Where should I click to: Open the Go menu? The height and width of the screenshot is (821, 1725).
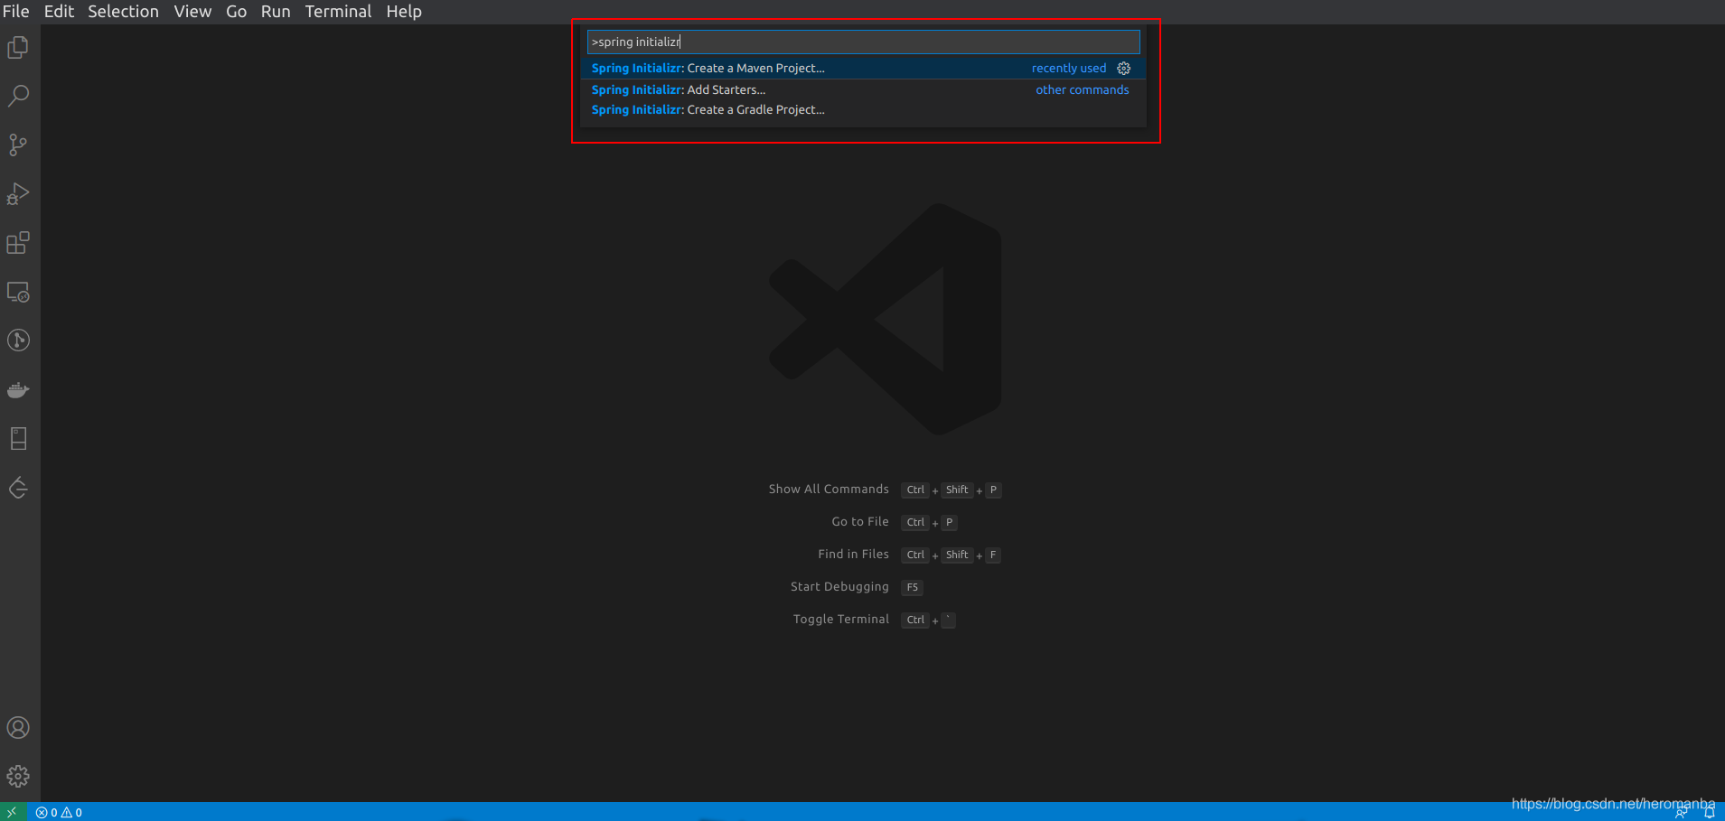click(236, 12)
